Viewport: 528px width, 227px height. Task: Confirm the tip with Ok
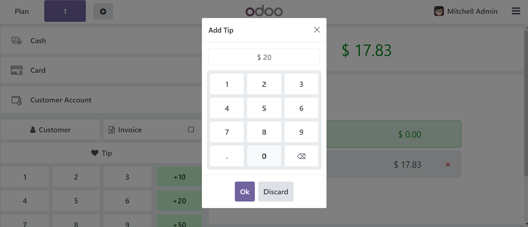(x=245, y=191)
